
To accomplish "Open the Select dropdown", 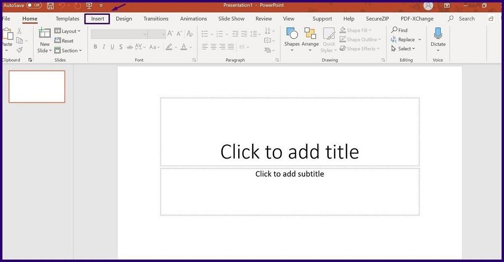I will coord(403,49).
